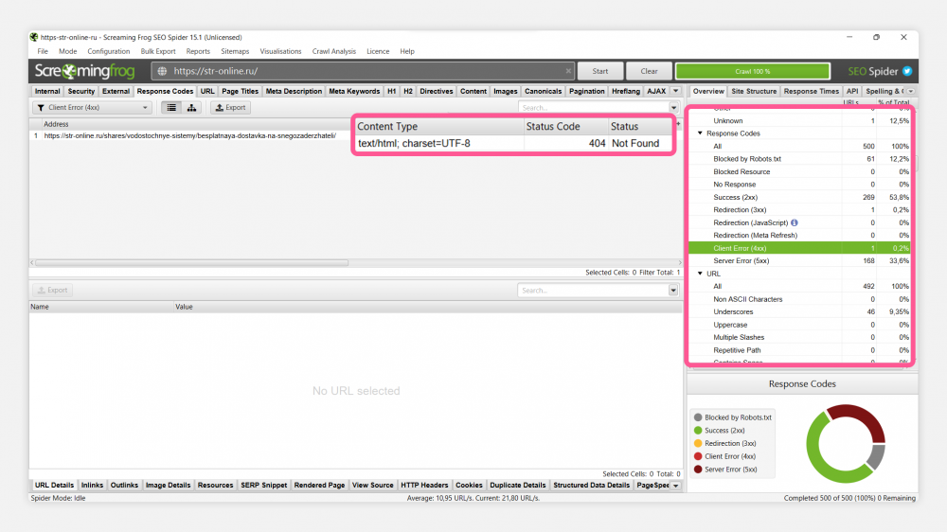This screenshot has width=947, height=532.
Task: Click the horizontal scrollbar under the table
Action: pyautogui.click(x=192, y=262)
